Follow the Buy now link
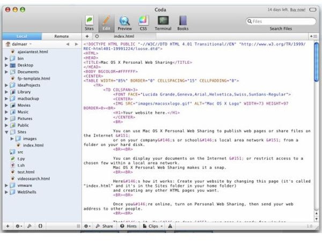The width and height of the screenshot is (322, 241). tap(297, 10)
